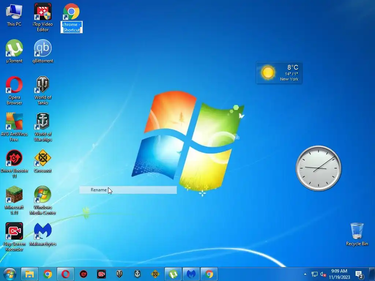This screenshot has width=375, height=281.
Task: Show hidden system tray icons
Action: [x=305, y=274]
